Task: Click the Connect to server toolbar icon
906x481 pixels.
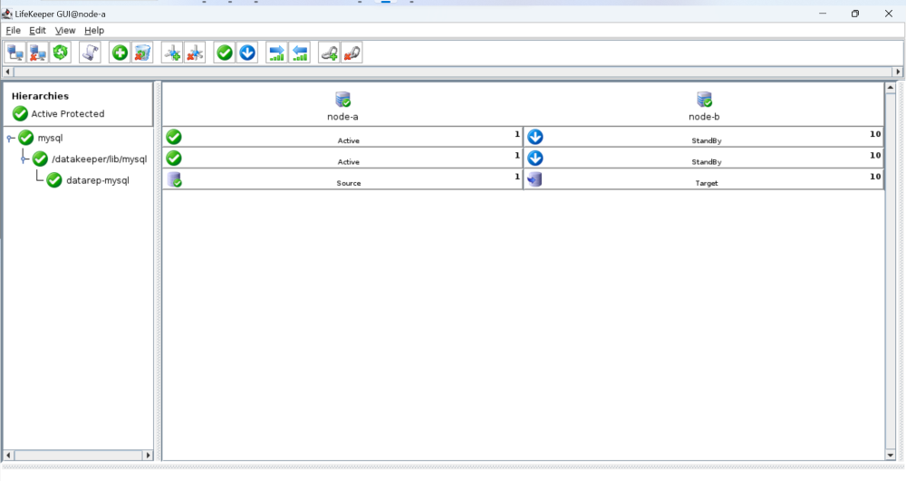Action: tap(15, 53)
